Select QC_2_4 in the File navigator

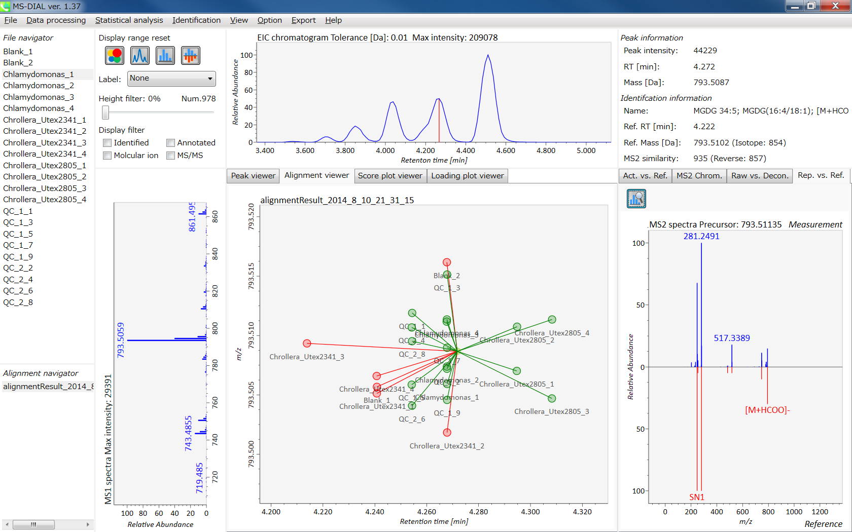point(18,280)
